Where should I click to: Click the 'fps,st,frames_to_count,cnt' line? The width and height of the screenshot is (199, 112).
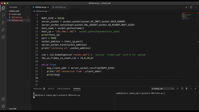(x=67, y=58)
